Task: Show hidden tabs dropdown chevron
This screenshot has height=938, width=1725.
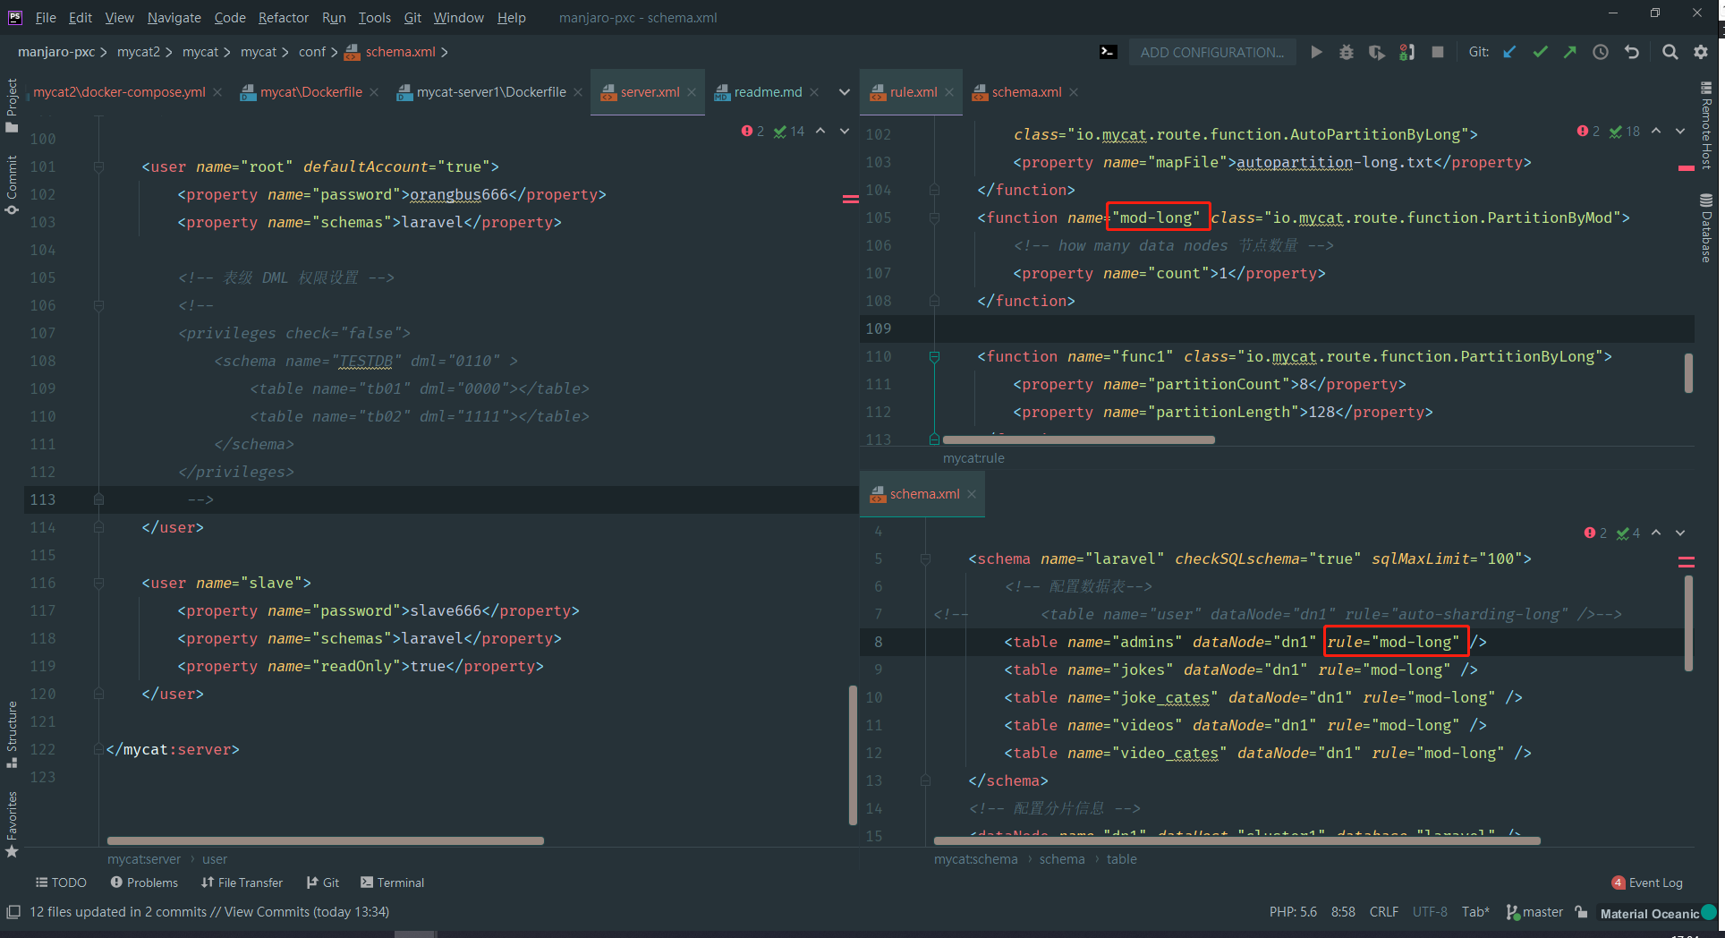Action: click(844, 92)
